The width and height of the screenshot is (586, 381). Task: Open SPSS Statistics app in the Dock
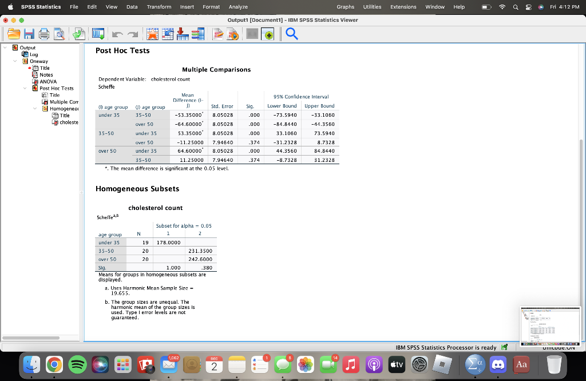474,364
